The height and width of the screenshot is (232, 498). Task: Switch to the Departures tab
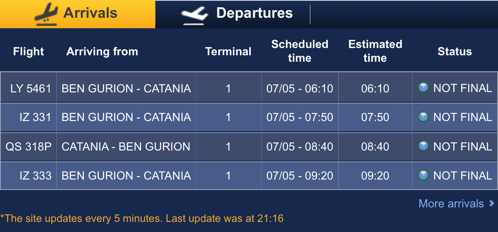pos(254,13)
